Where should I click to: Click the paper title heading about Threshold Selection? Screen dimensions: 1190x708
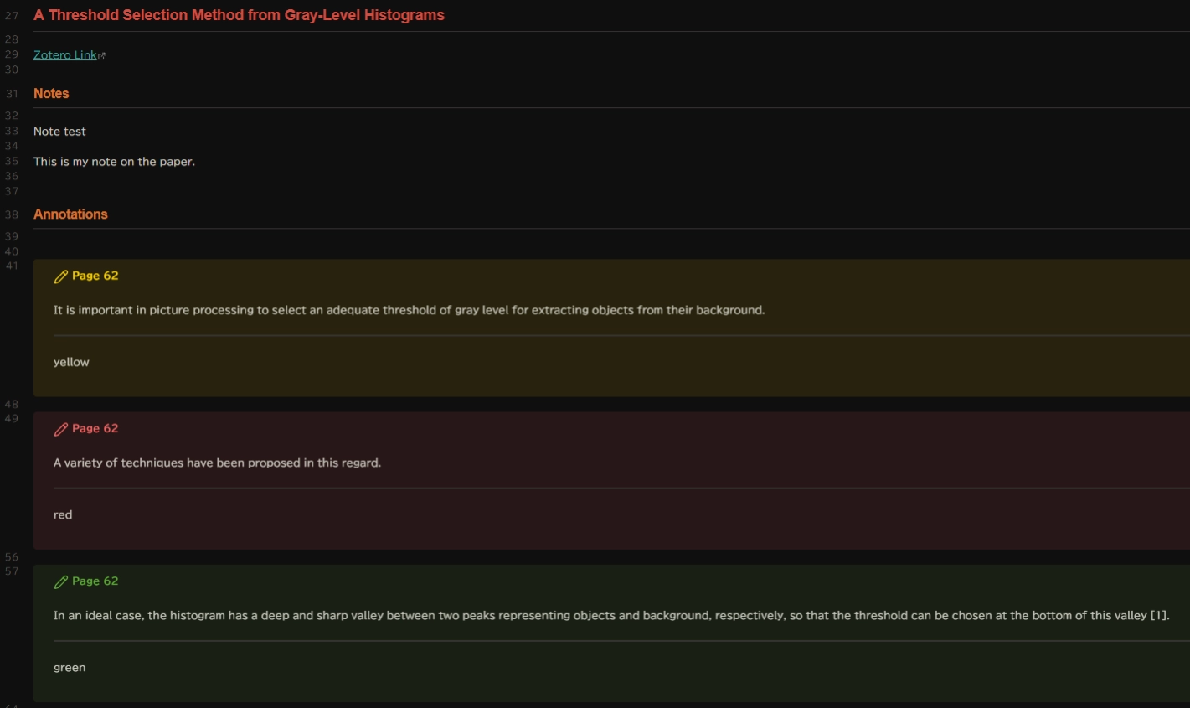tap(239, 15)
